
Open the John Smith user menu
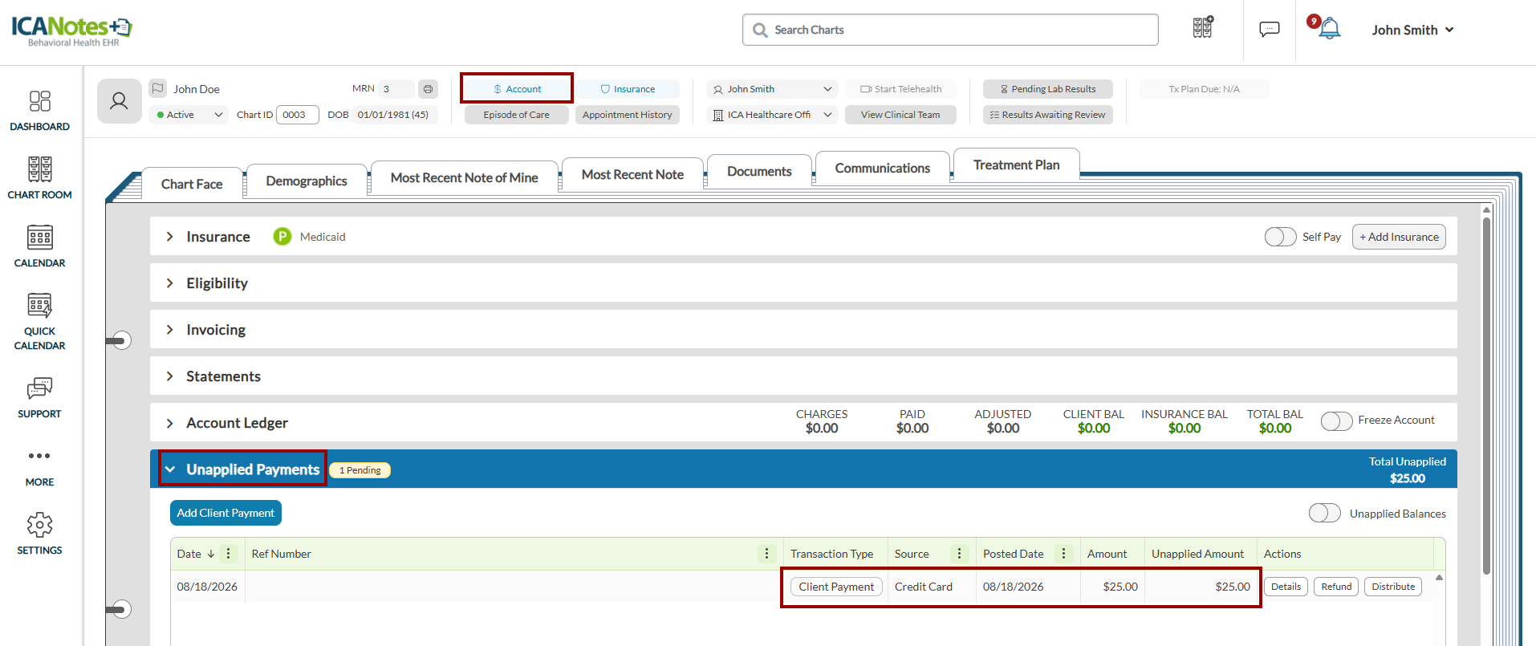point(1412,30)
